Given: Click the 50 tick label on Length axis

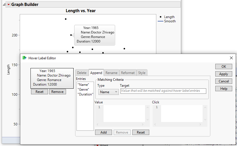Looking at the screenshot, I should click(x=16, y=124).
